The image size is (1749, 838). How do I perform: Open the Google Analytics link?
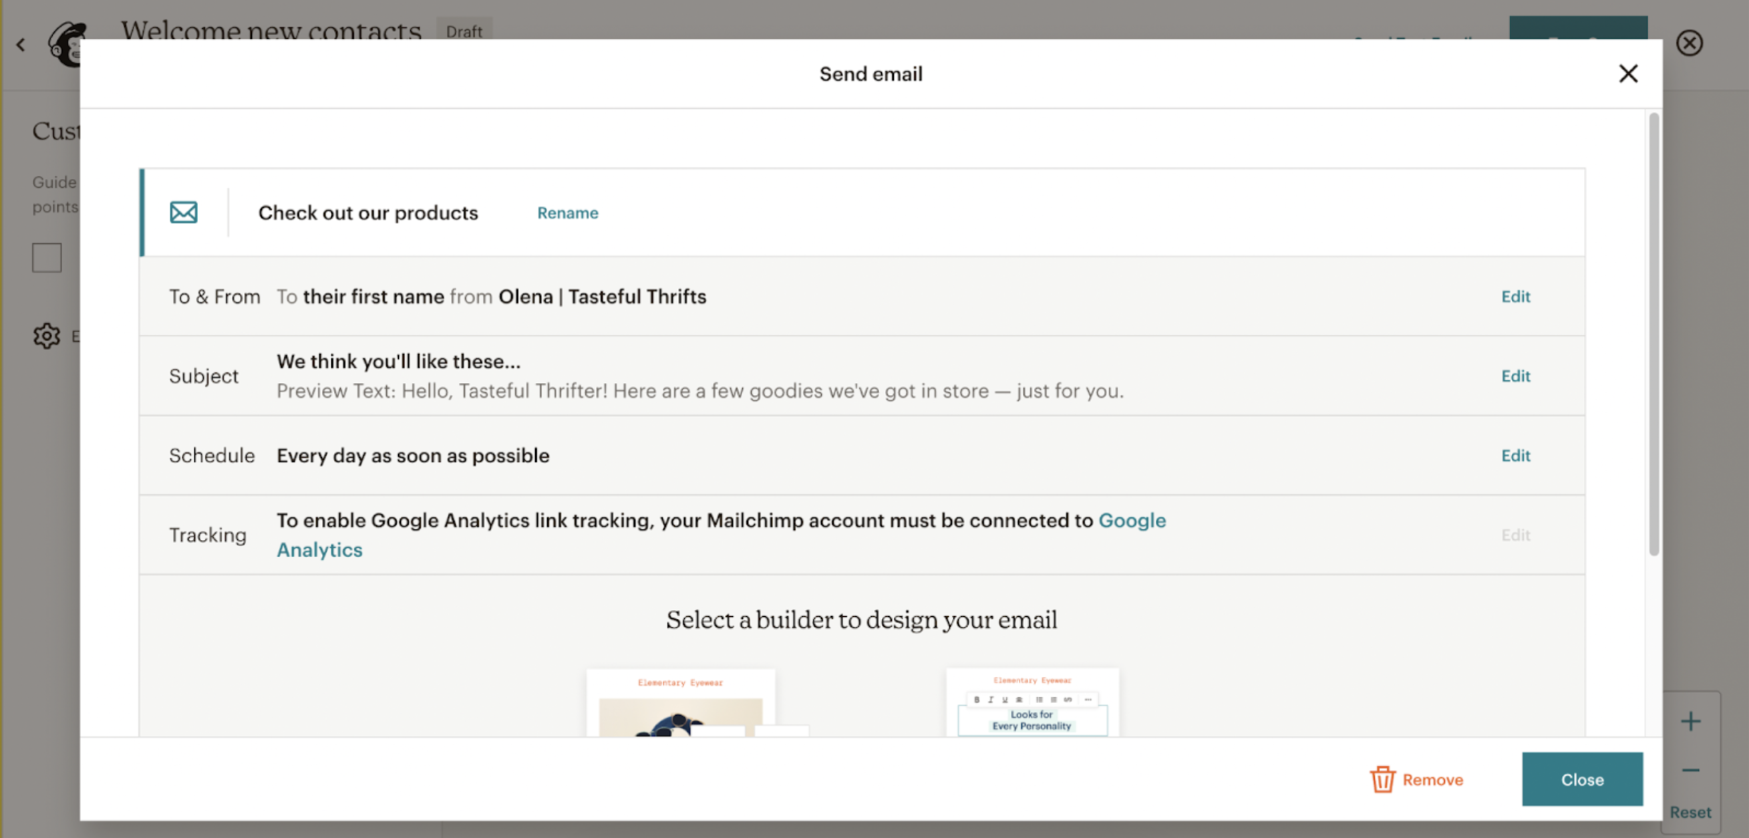(1132, 520)
